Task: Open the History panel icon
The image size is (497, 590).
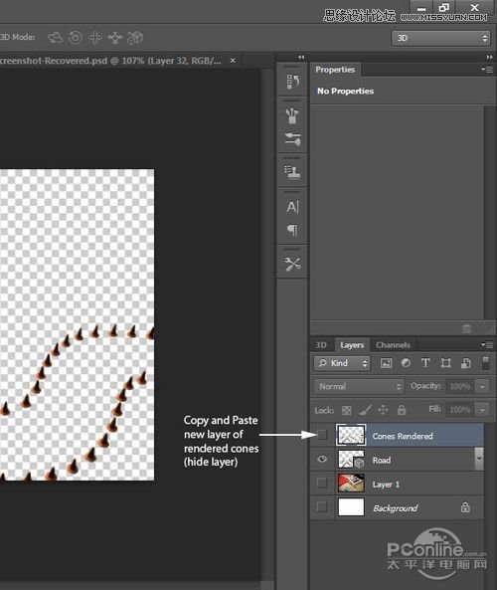Action: (x=292, y=82)
